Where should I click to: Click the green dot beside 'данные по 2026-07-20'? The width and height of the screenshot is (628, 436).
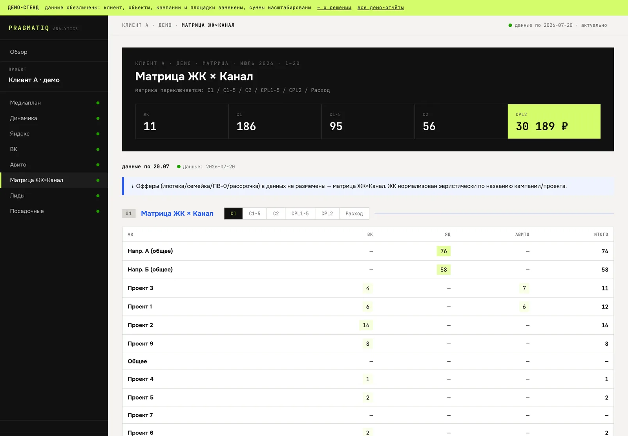[510, 25]
